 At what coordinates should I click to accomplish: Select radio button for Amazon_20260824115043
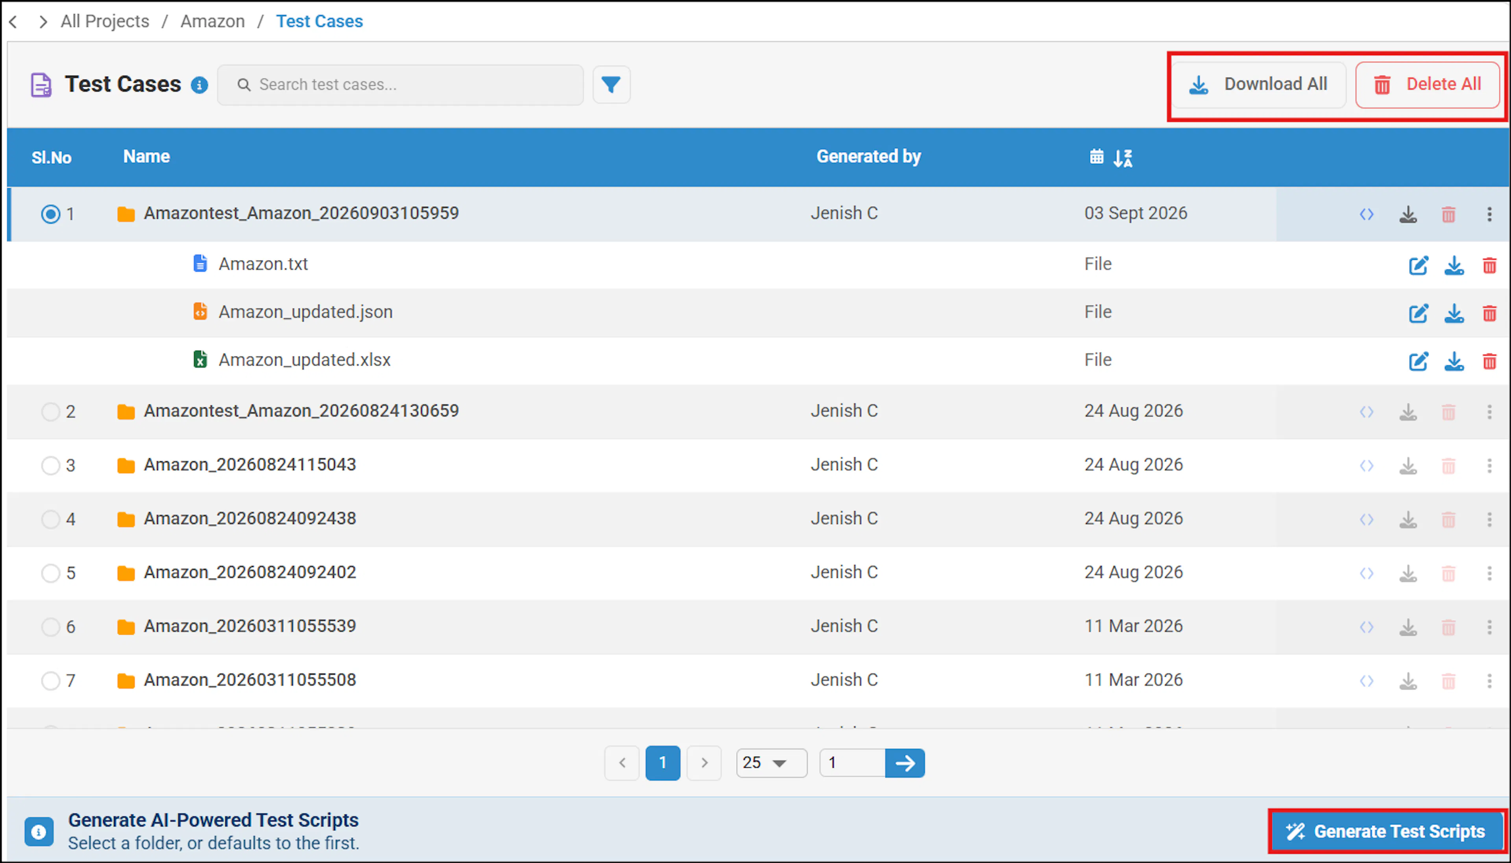[x=50, y=465]
